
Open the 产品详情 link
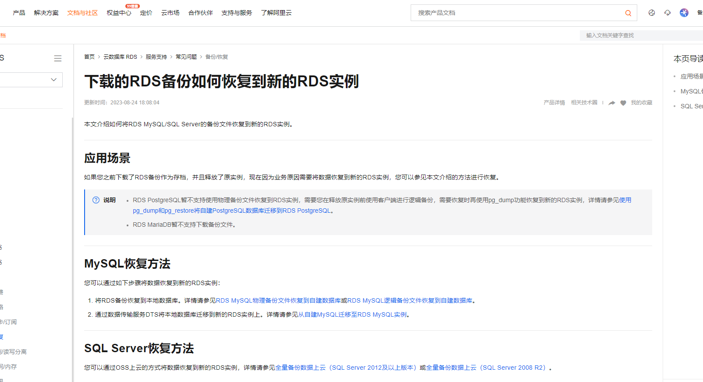(554, 103)
